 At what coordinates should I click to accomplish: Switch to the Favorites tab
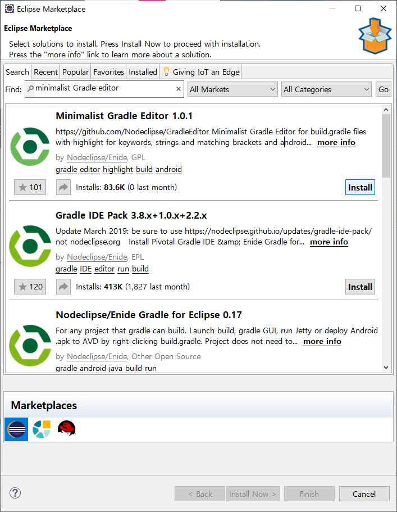coord(108,72)
